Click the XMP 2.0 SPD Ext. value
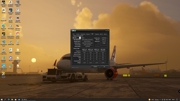 tap(104, 40)
